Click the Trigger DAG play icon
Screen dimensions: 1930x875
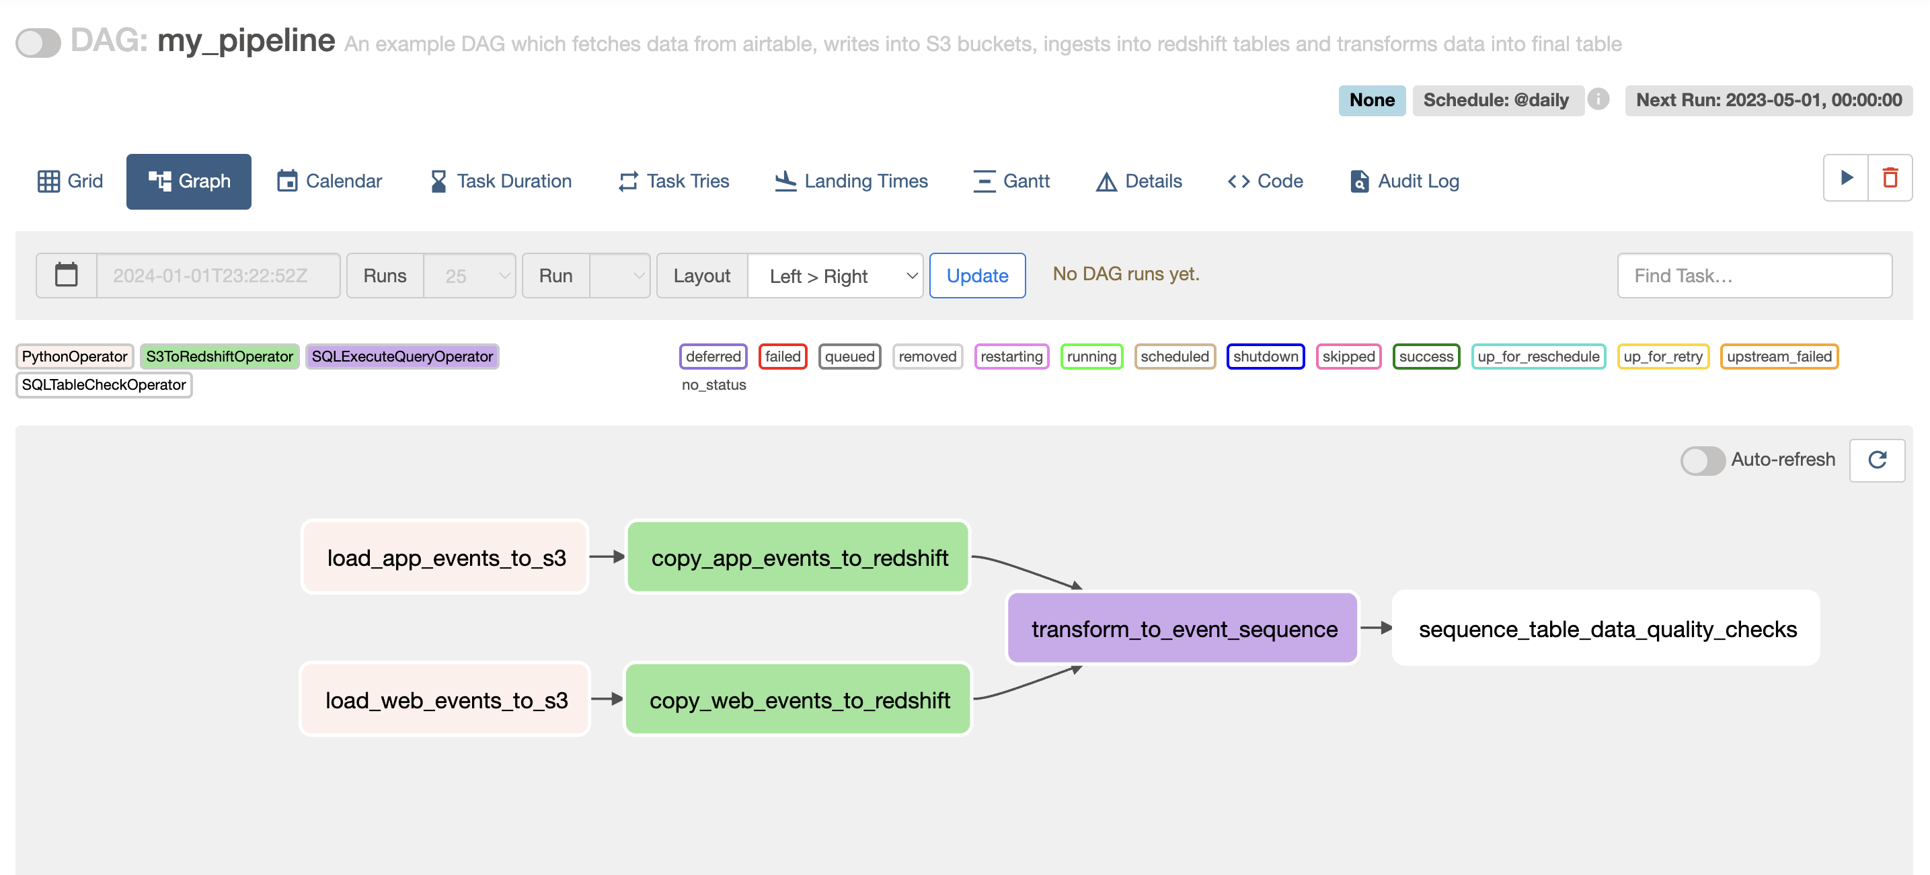[x=1845, y=178]
